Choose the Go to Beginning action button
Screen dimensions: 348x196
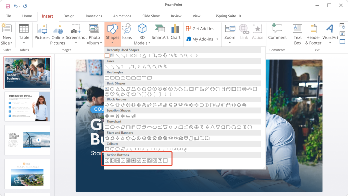click(x=118, y=161)
